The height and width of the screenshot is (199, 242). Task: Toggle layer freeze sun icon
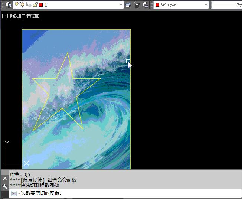click(23, 4)
